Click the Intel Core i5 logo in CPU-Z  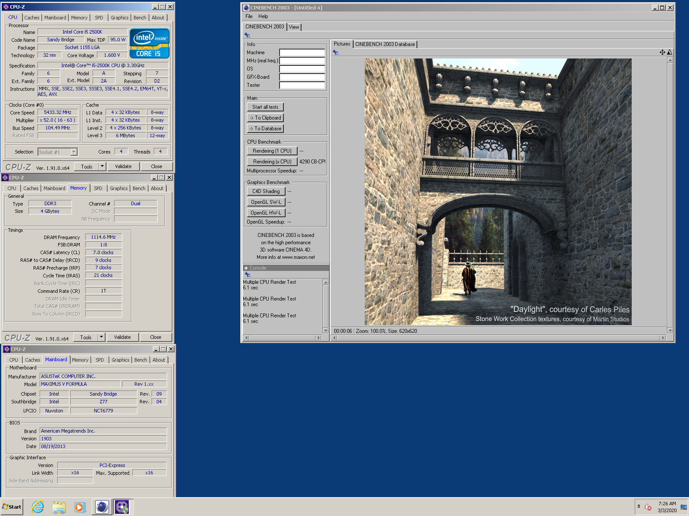(x=149, y=43)
